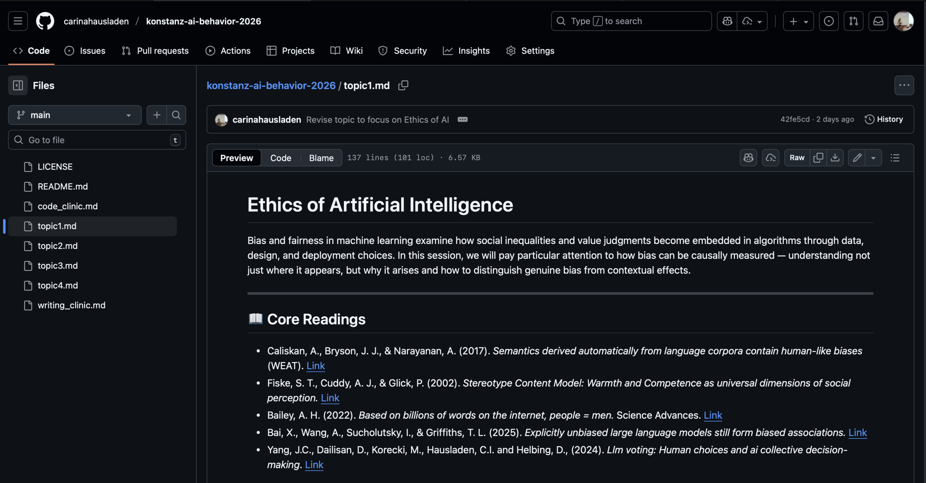Screen dimensions: 926x483
Task: Open the Caliskan WEAT paper link
Action: (x=315, y=366)
